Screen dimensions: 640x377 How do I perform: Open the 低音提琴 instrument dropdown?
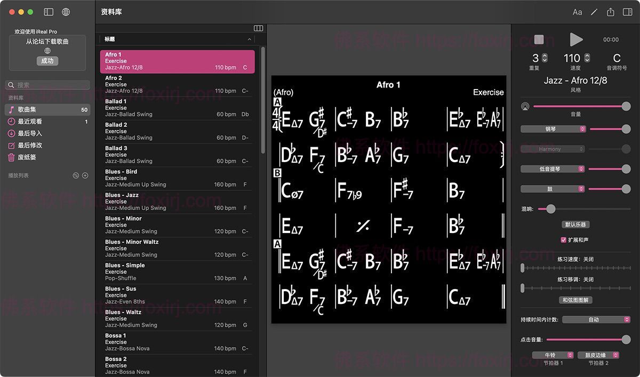pyautogui.click(x=553, y=169)
